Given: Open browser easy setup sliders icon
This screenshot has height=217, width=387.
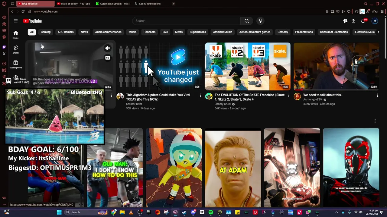Looking at the screenshot, I should click(383, 11).
